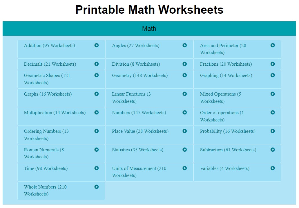This screenshot has height=208, width=299.
Task: Click the arrow icon beside Whole Numbers
Action: [97, 187]
